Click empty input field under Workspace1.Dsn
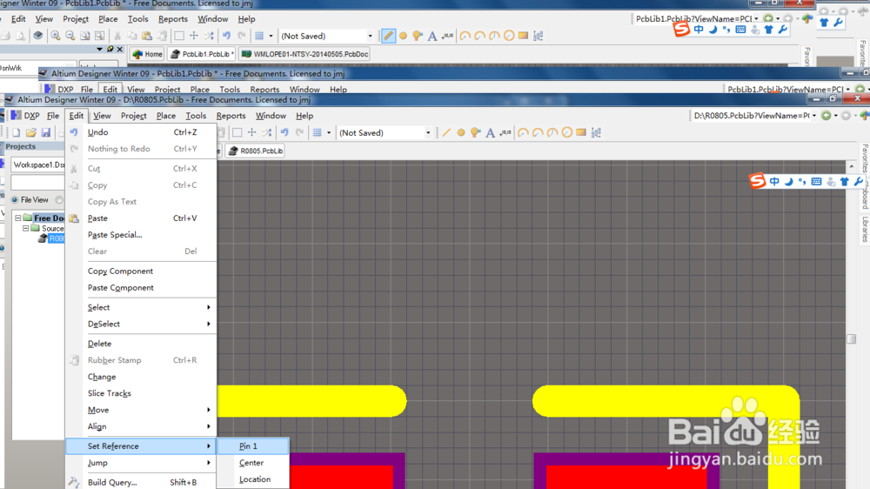Image resolution: width=870 pixels, height=489 pixels. coord(37,183)
